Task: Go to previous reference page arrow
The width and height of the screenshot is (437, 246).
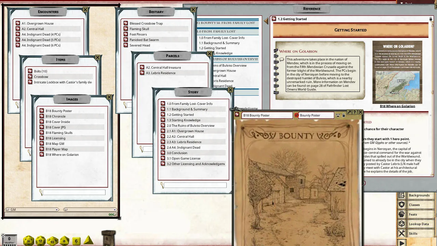Action: click(266, 21)
